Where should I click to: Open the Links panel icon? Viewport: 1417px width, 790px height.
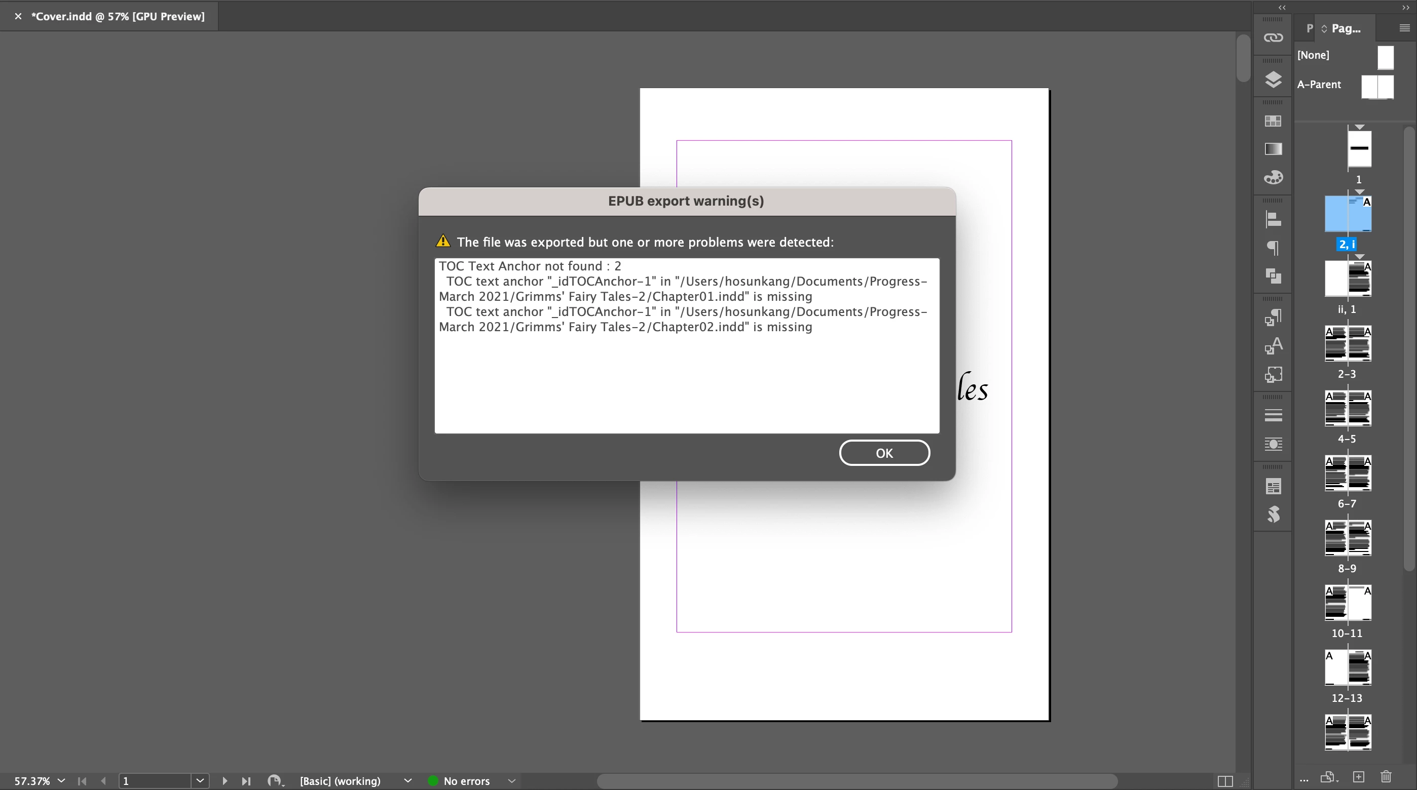(x=1273, y=37)
